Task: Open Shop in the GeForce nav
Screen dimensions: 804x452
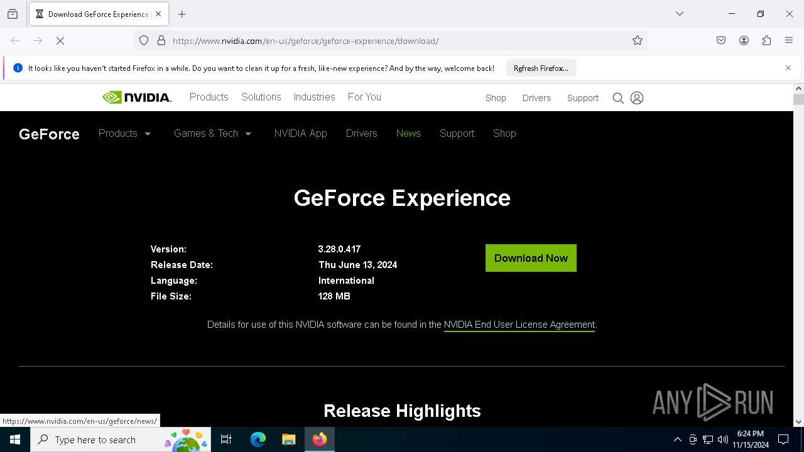Action: [x=504, y=133]
